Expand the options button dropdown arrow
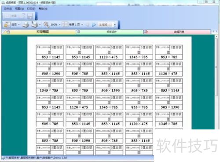 pyautogui.click(x=19, y=25)
